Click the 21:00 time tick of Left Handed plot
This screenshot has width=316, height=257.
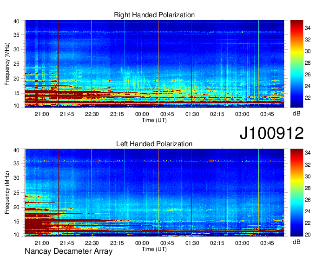pyautogui.click(x=42, y=243)
